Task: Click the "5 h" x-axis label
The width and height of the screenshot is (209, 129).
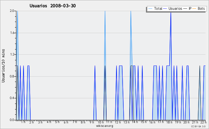Action: (x=57, y=122)
